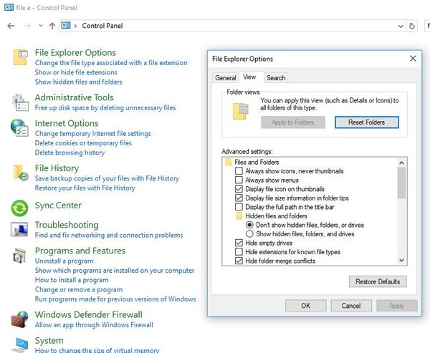Go back with the left arrow

pyautogui.click(x=11, y=26)
